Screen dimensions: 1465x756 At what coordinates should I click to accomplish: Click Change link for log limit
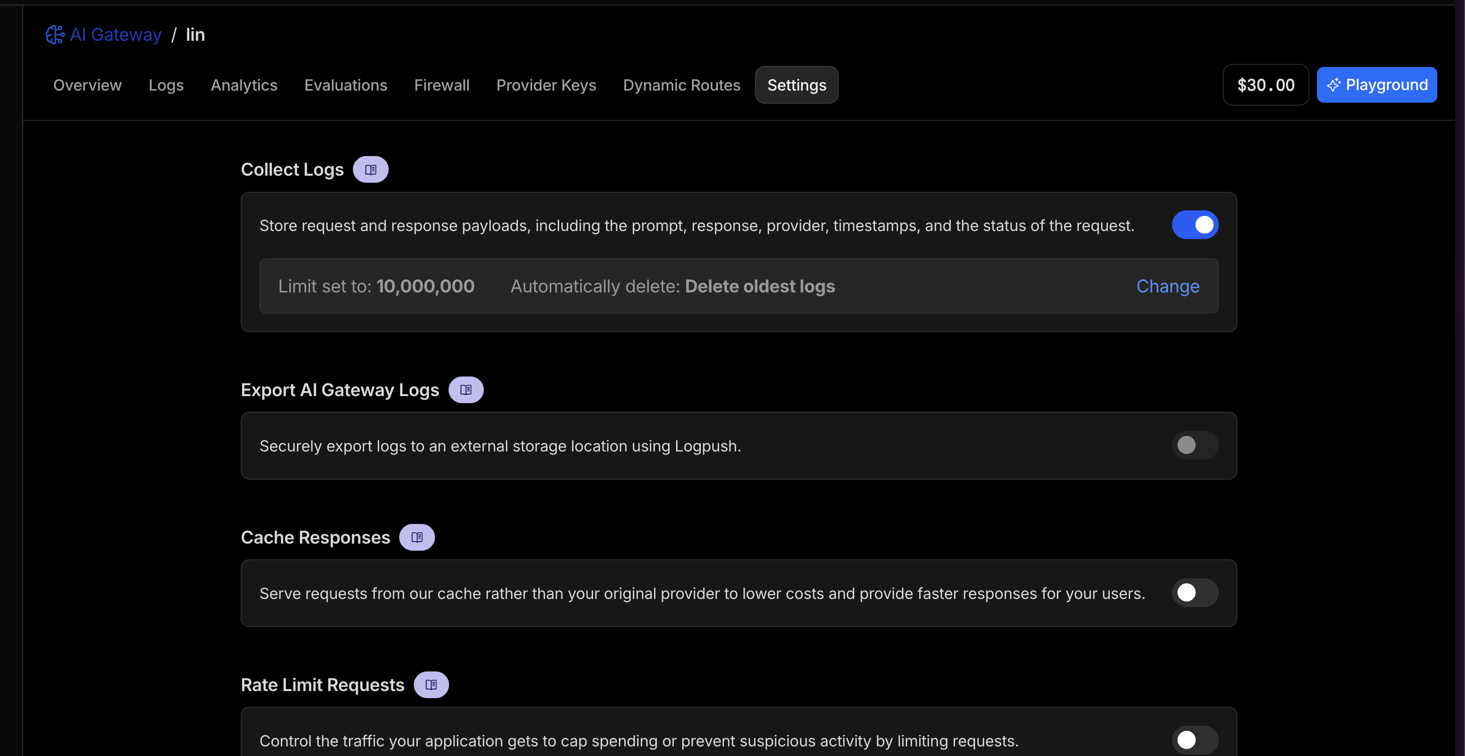(1167, 286)
